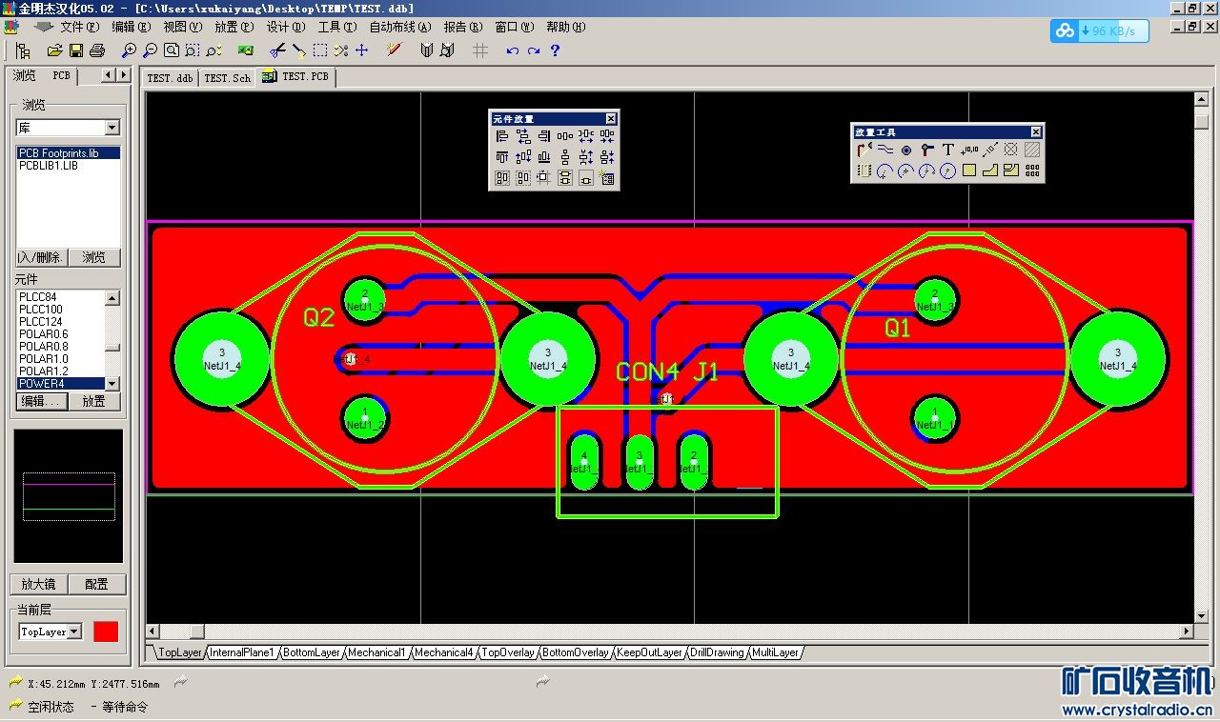Click the vertical scrollbar down arrow

[x=1202, y=615]
